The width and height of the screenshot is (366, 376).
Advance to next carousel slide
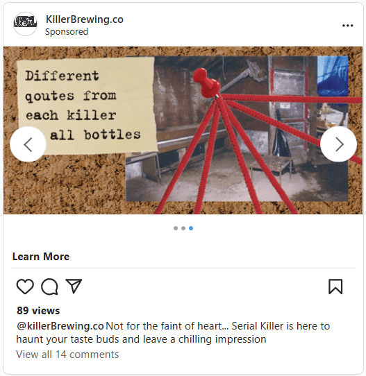339,144
